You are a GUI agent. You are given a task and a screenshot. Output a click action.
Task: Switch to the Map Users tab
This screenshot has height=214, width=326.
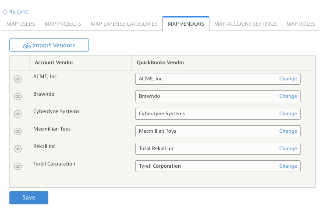[x=21, y=24]
